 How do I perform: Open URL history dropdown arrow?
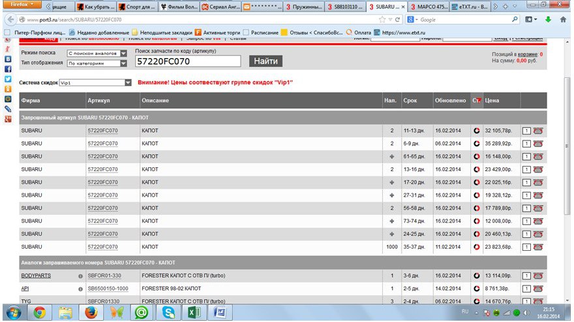(x=390, y=20)
